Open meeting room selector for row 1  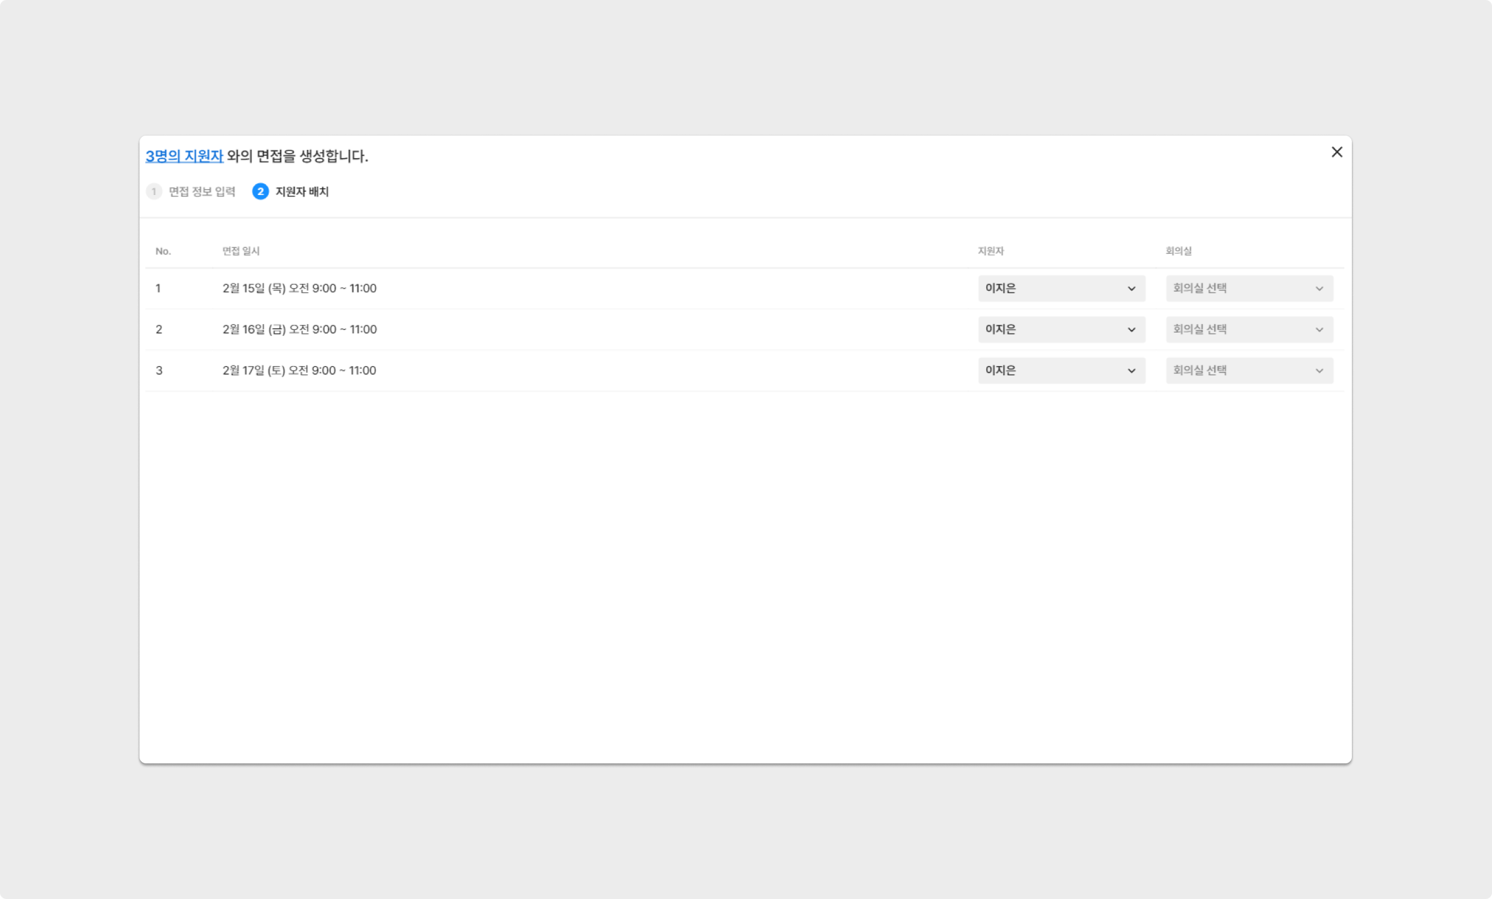click(x=1249, y=289)
